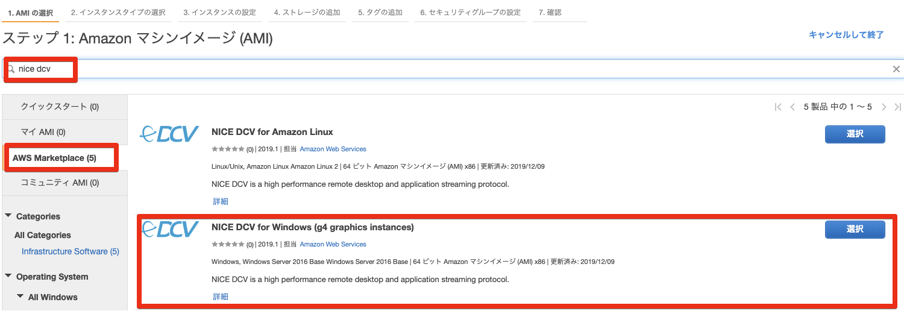Select マイ AMI (0) in sidebar
Screen dimensions: 904x311
(65, 132)
